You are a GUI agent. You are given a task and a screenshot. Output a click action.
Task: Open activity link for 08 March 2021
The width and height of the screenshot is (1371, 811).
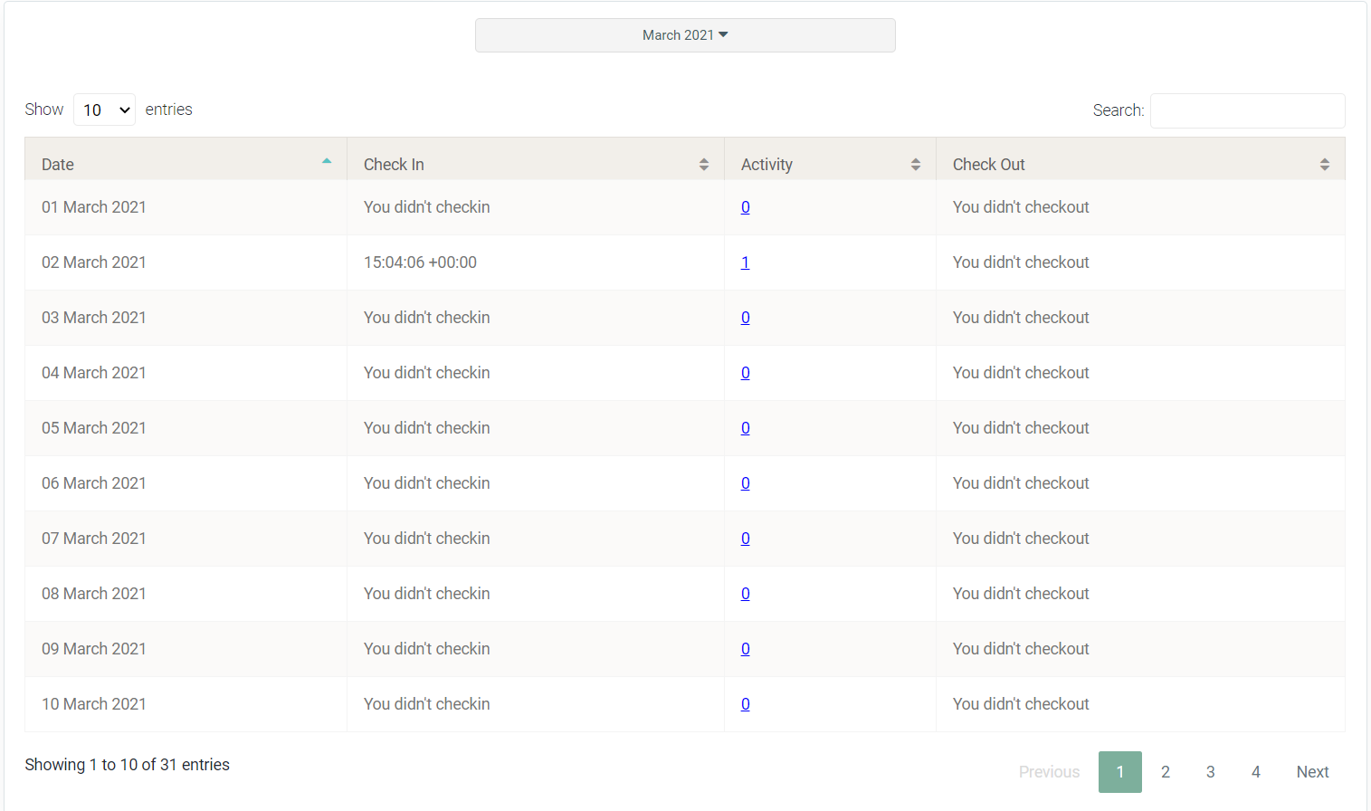point(745,594)
